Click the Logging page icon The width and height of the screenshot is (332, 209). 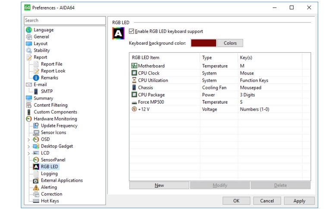(x=36, y=174)
